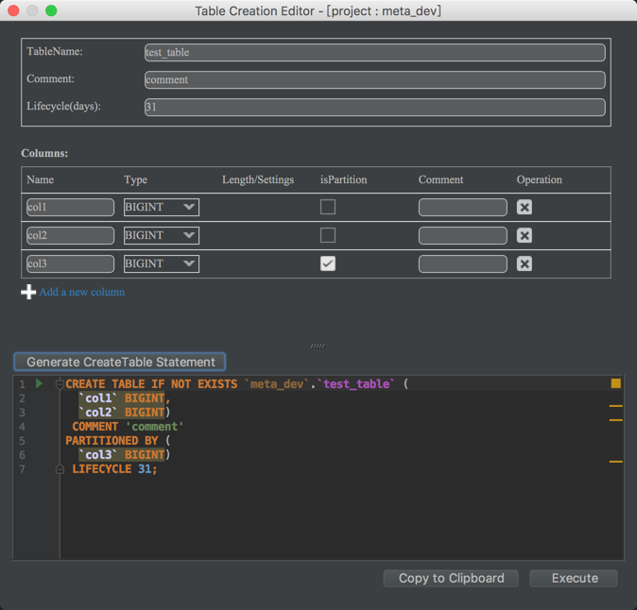Expand col2 Type BIGINT dropdown
Screen dimensions: 637x610
point(162,235)
